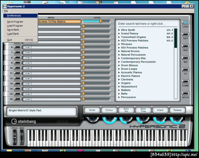Toggle slot 13 activation LED
This screenshot has height=158, width=199.
(18, 83)
